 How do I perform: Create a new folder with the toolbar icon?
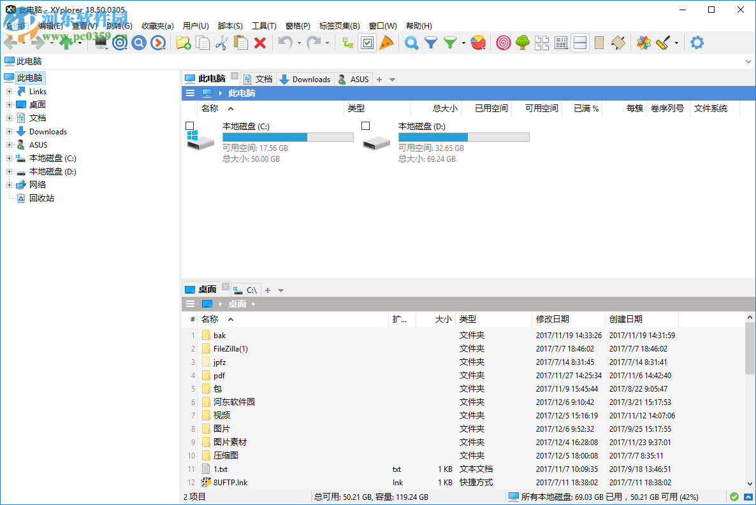coord(183,43)
